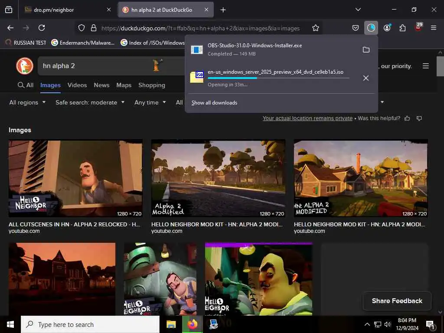This screenshot has width=444, height=333.
Task: Open the Maps tab
Action: point(124,85)
